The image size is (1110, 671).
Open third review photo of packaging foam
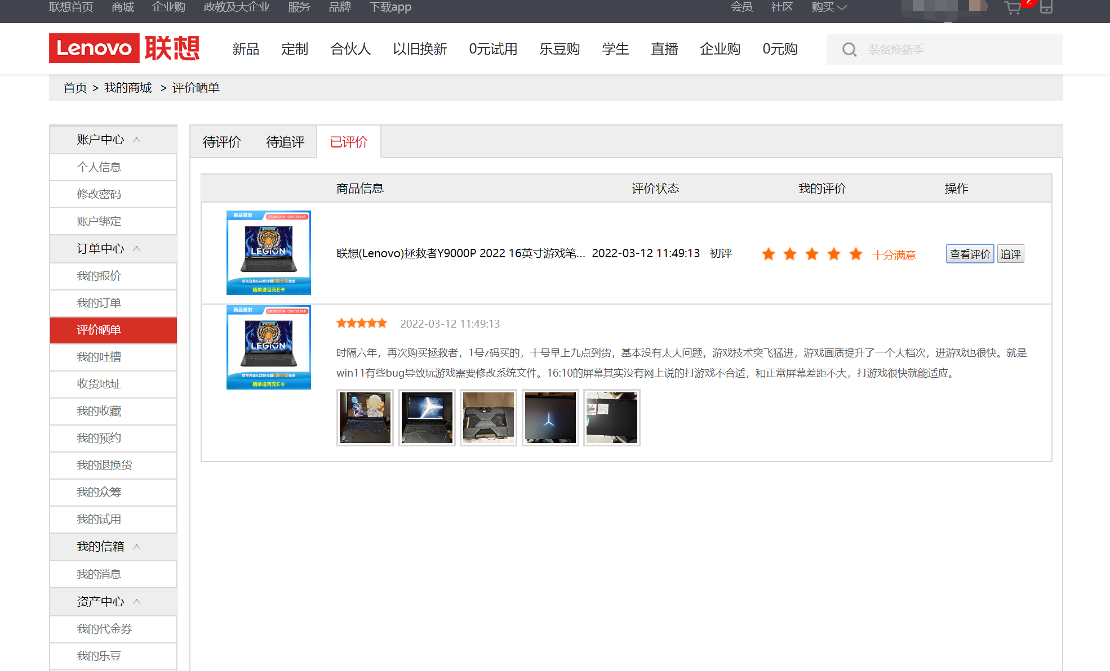coord(489,418)
